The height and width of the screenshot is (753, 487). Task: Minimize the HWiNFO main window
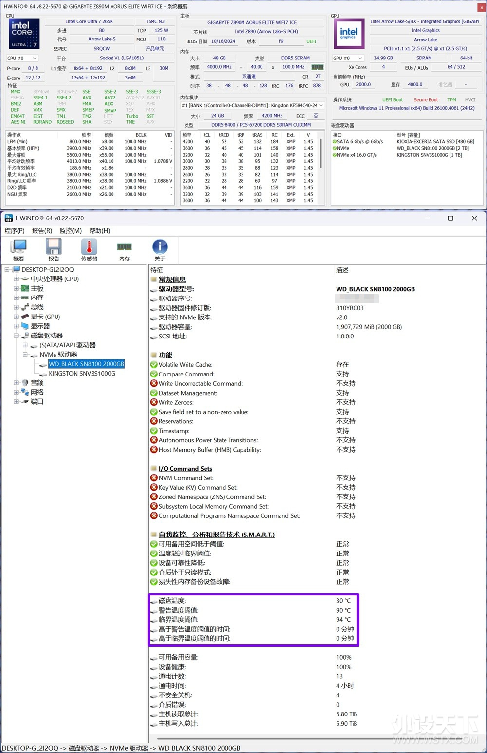coord(427,218)
